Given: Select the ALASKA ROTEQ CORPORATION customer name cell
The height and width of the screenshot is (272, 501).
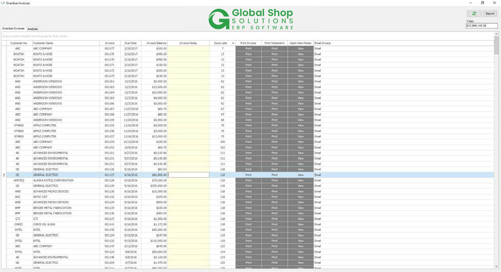Looking at the screenshot, I should coord(66,180).
